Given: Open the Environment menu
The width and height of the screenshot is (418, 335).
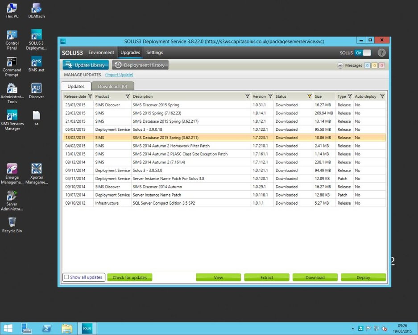Looking at the screenshot, I should [101, 53].
